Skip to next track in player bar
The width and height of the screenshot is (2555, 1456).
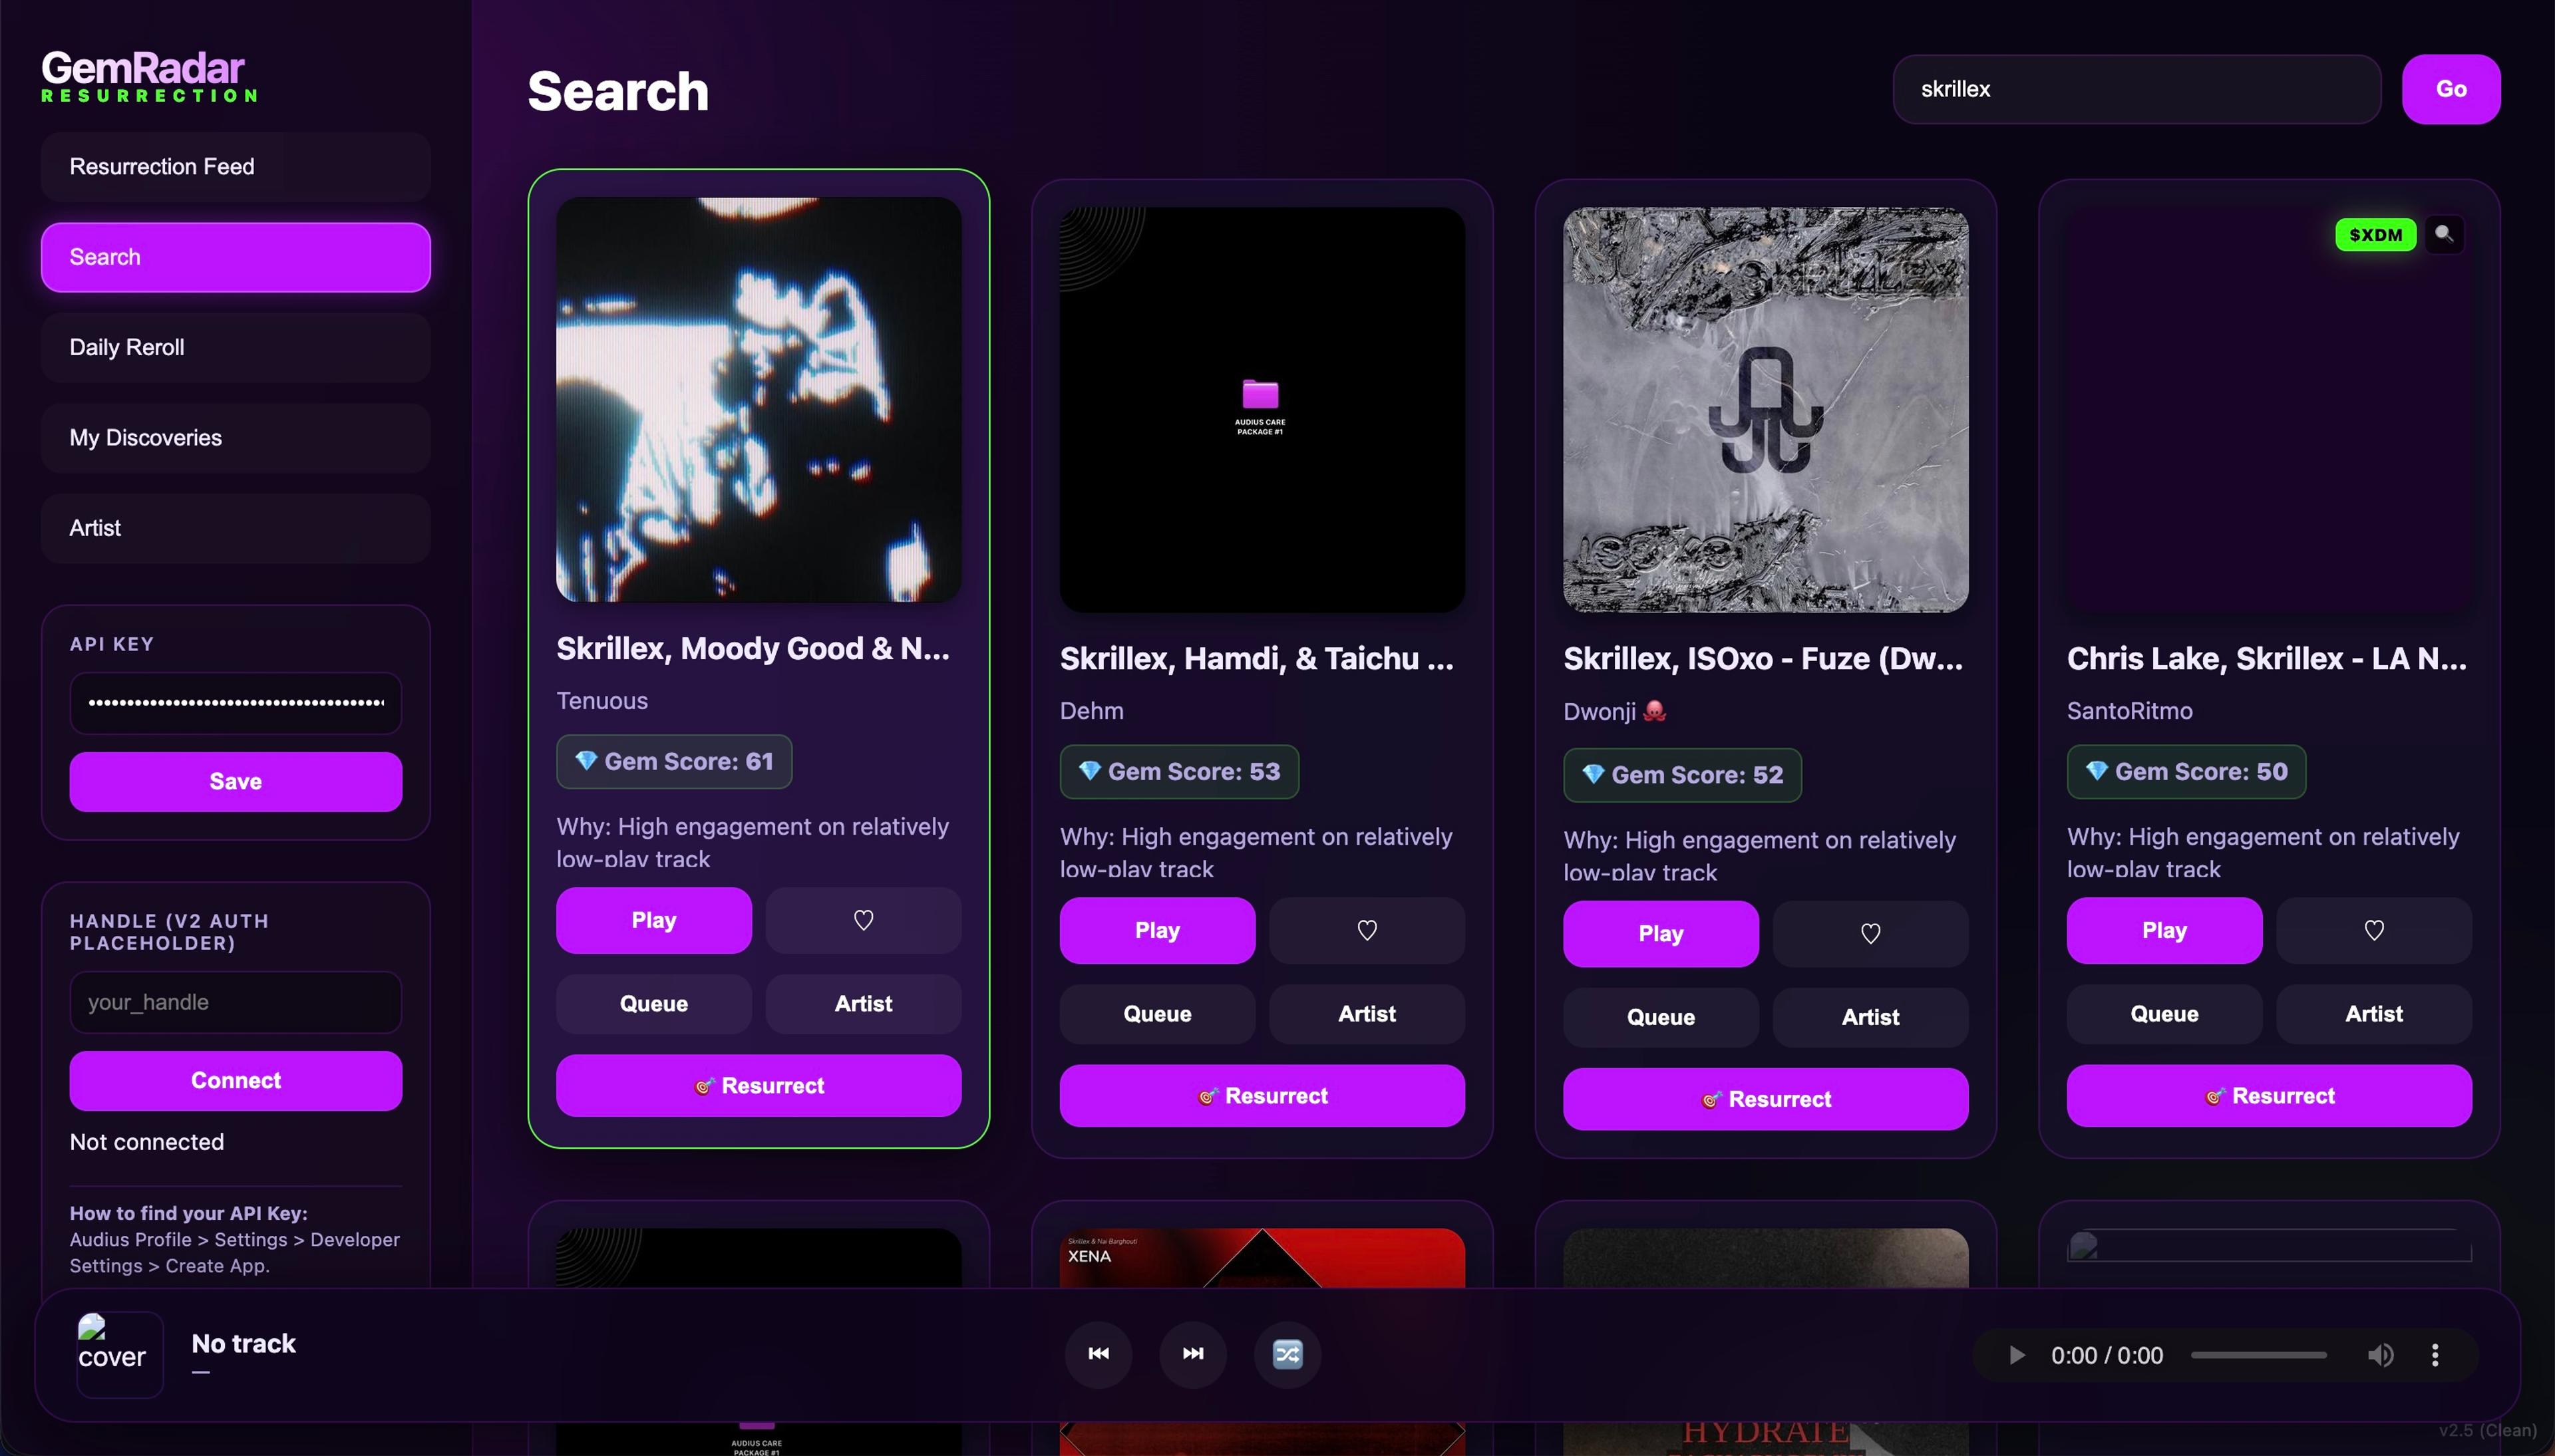[x=1193, y=1354]
